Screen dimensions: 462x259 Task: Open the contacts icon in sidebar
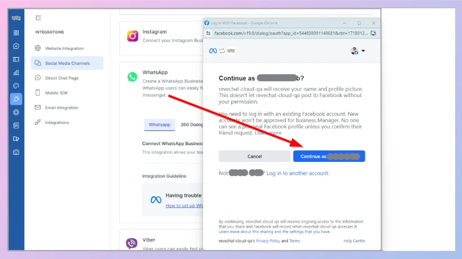click(16, 125)
